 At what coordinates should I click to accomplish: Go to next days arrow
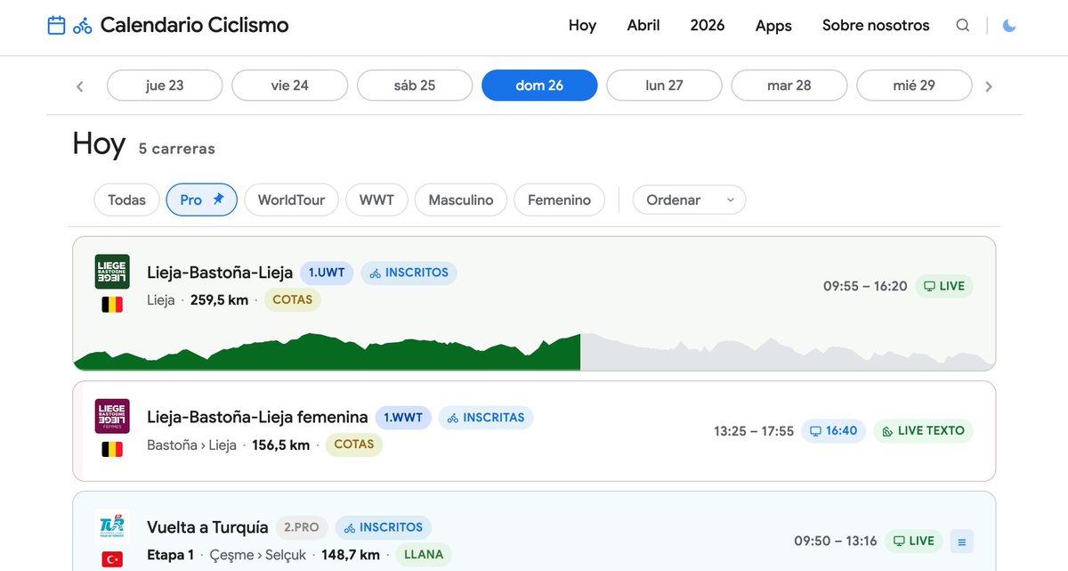tap(989, 86)
